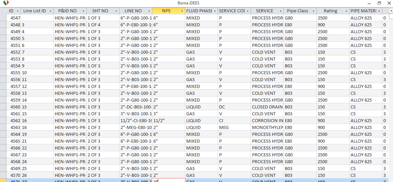Click the record selector for row 4568
The width and height of the screenshot is (393, 182).
(x=3, y=161)
